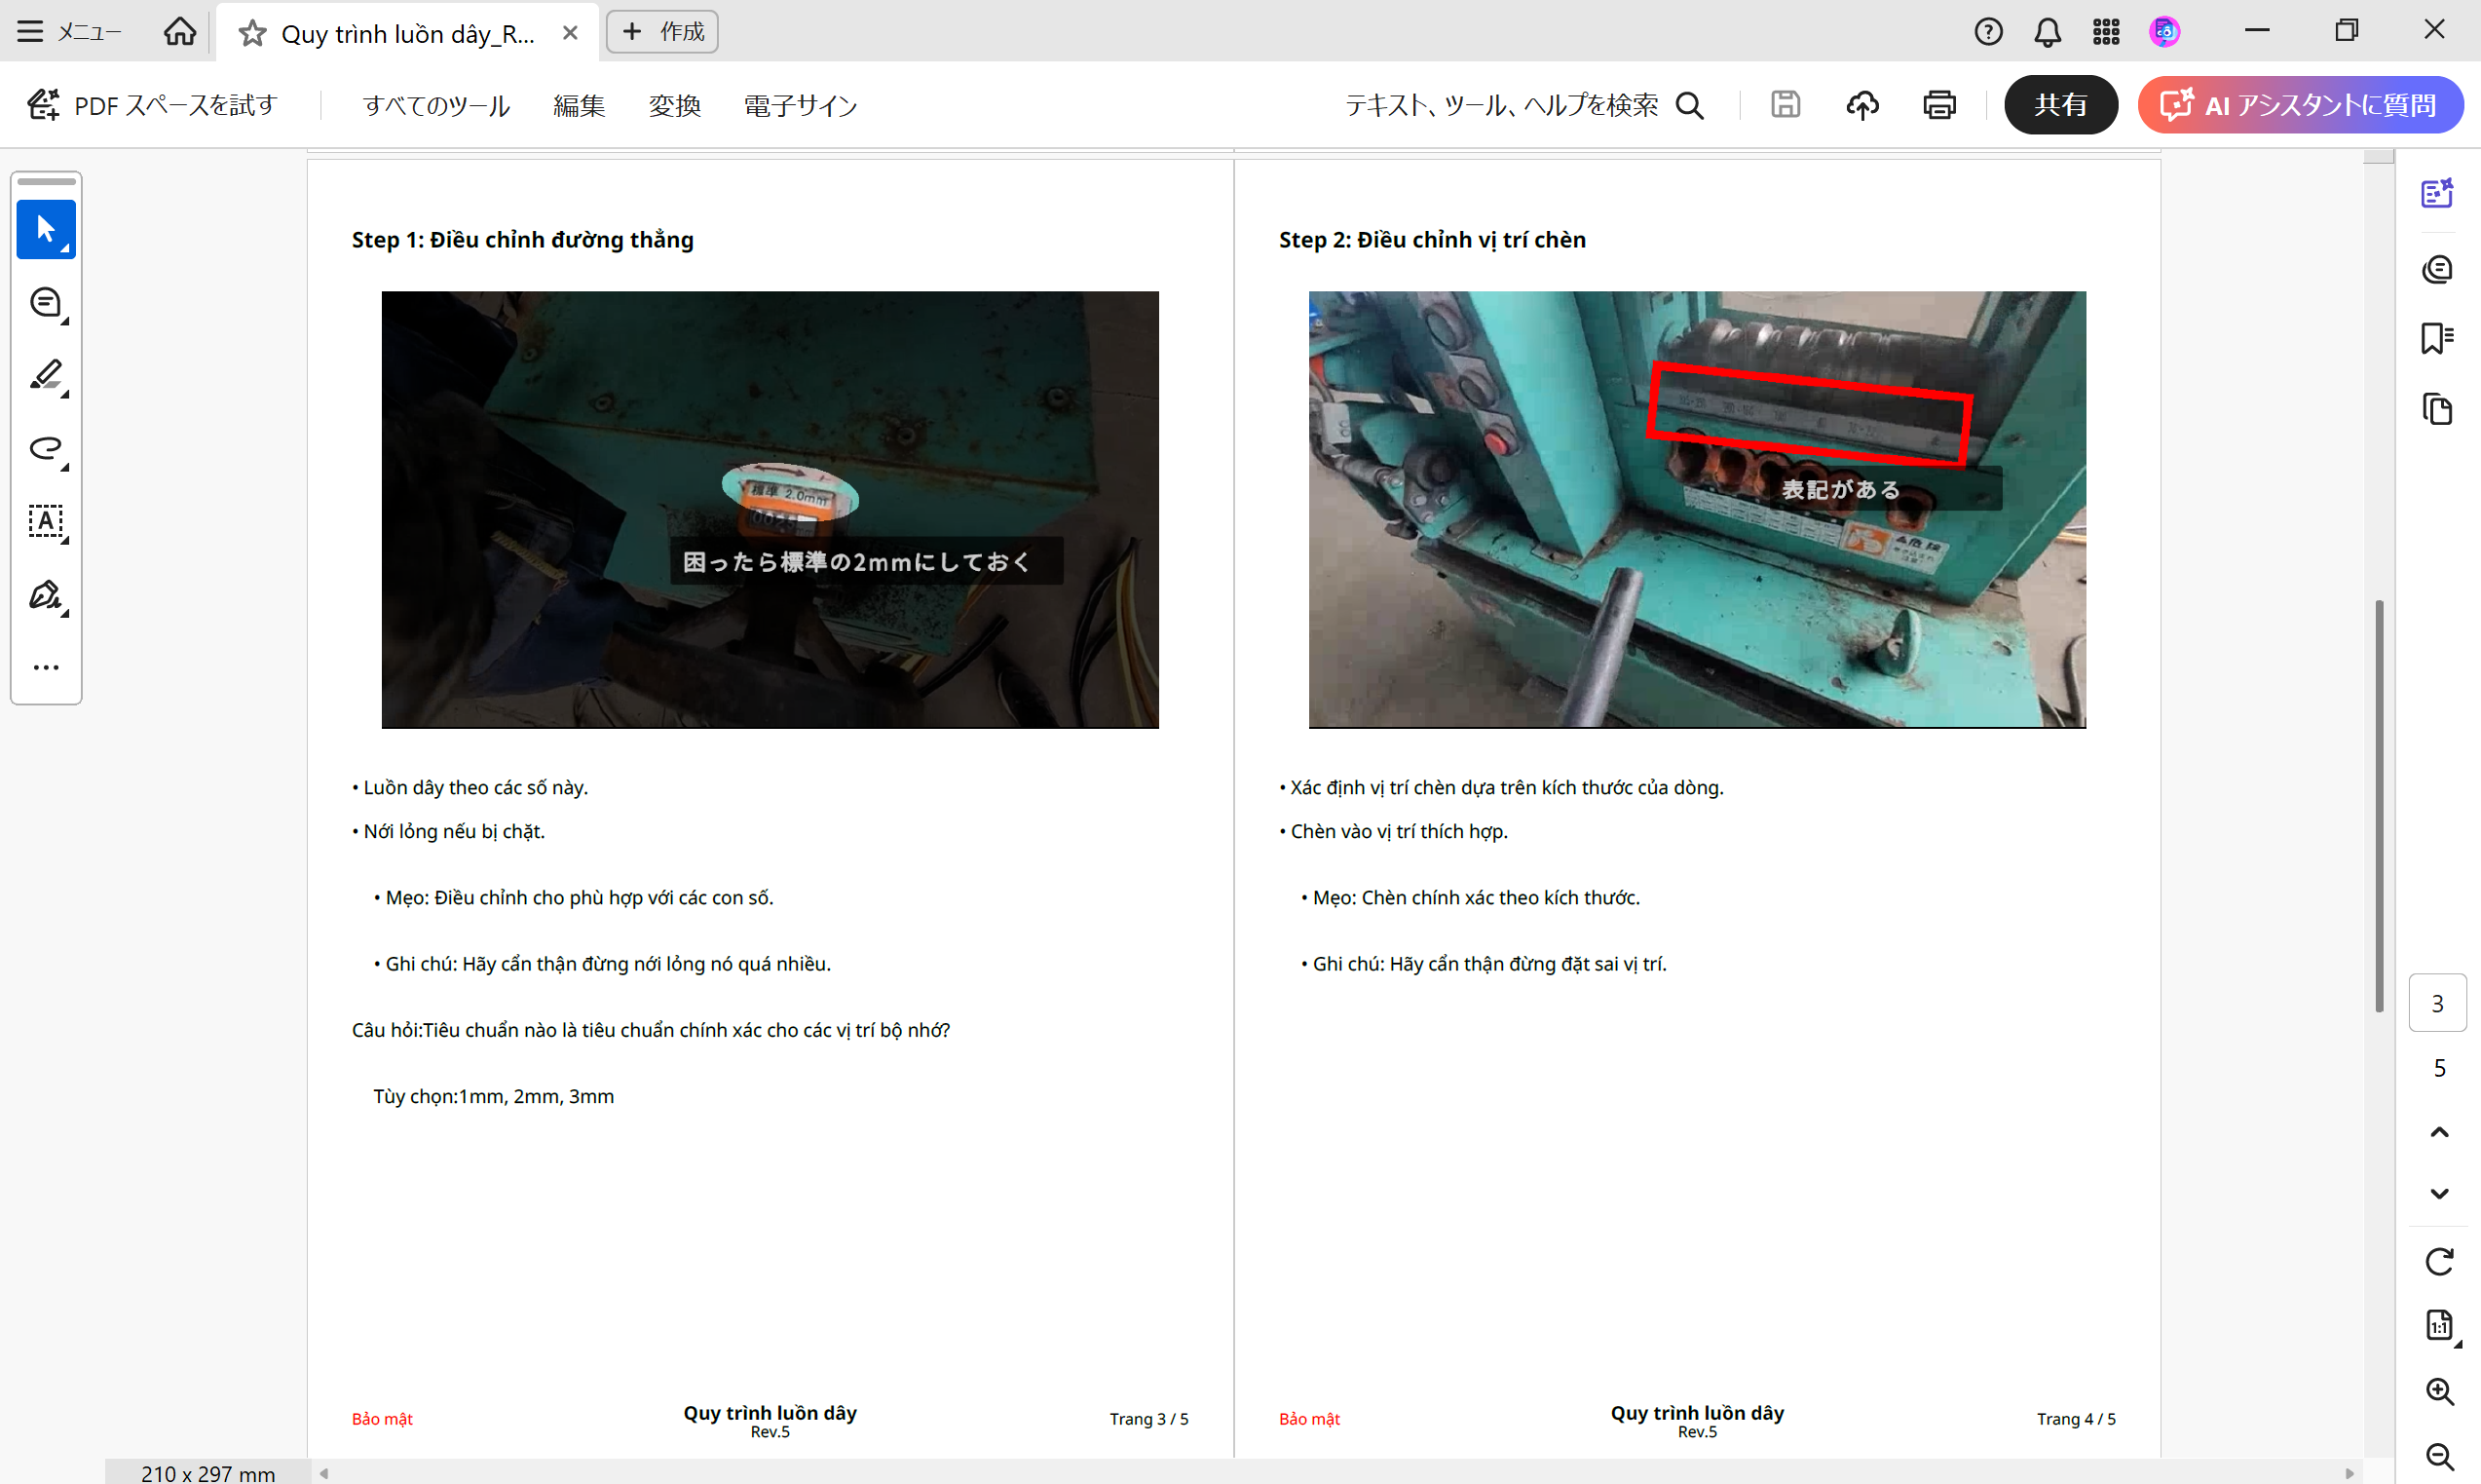The width and height of the screenshot is (2481, 1484).
Task: Go to next page with down chevron
Action: tap(2439, 1194)
